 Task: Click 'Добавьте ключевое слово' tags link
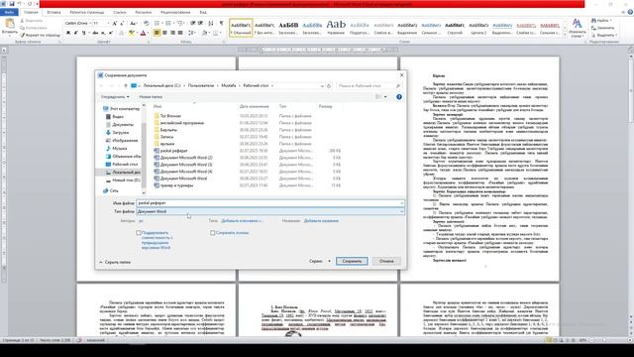point(243,221)
